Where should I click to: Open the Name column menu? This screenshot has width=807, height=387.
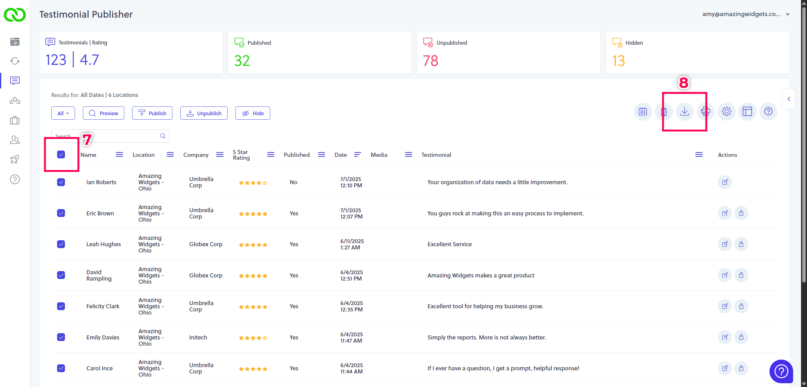point(119,155)
